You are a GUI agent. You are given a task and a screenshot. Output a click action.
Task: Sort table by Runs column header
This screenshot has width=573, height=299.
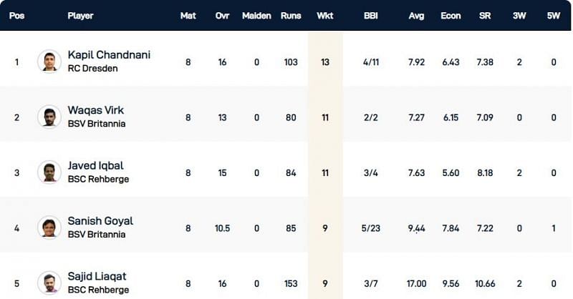(x=290, y=16)
